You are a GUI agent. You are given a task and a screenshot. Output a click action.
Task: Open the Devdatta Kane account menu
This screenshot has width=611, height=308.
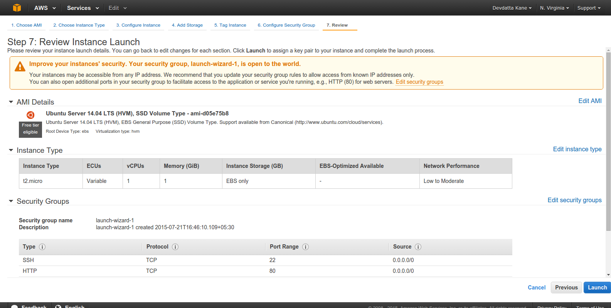[x=512, y=8]
